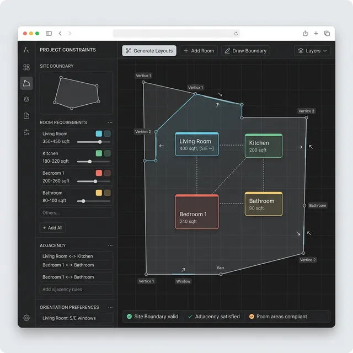The width and height of the screenshot is (353, 353).
Task: Click the Bathroom area slider handle
Action: (x=83, y=201)
